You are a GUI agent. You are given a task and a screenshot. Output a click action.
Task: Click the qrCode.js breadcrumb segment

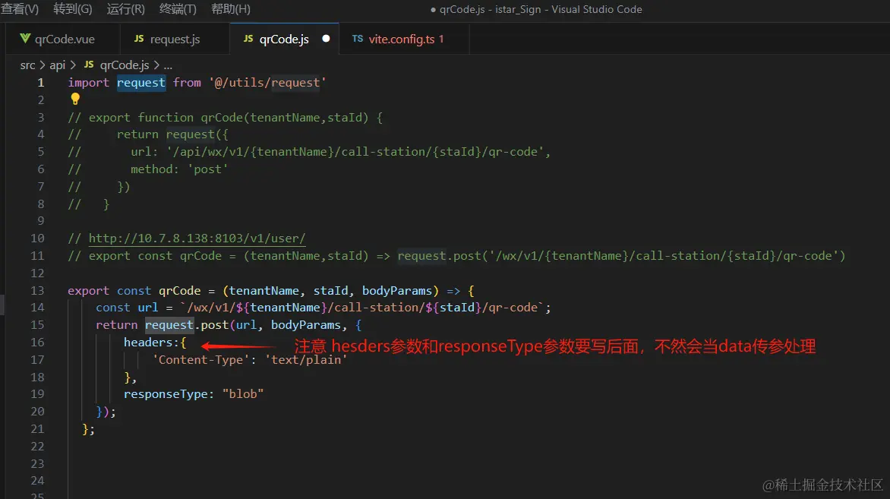[125, 65]
